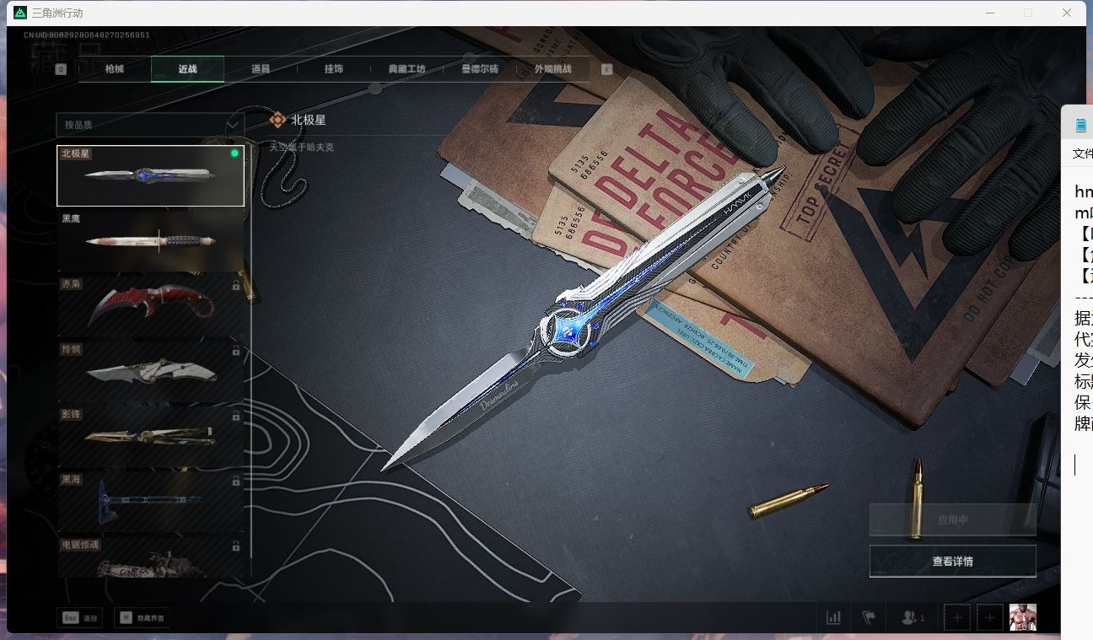1093x640 pixels.
Task: Open the 挂饰 tab
Action: [334, 69]
